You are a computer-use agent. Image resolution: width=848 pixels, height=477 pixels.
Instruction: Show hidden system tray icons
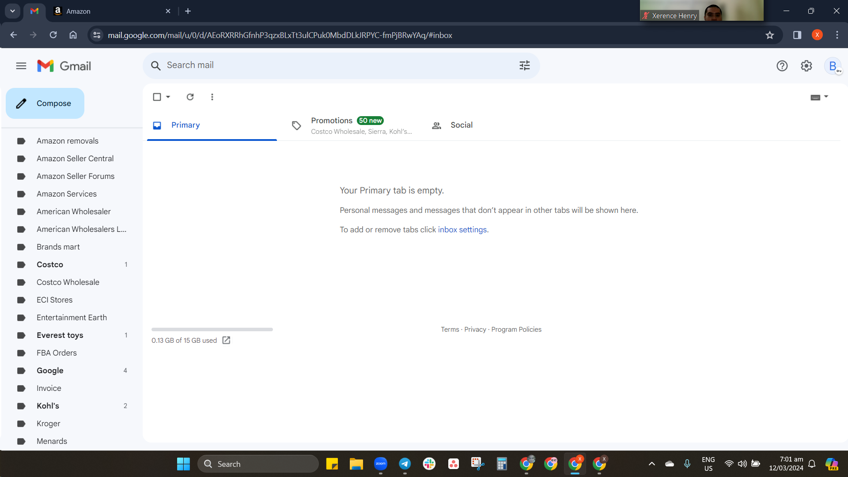[652, 464]
